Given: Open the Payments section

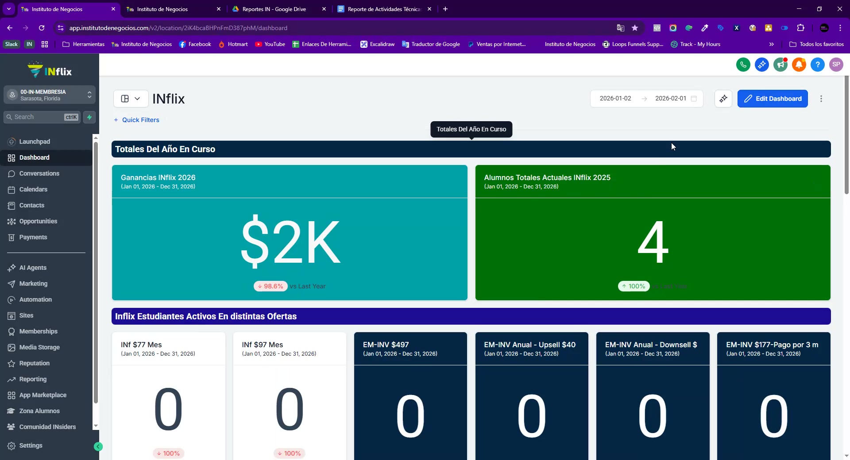Looking at the screenshot, I should point(33,237).
